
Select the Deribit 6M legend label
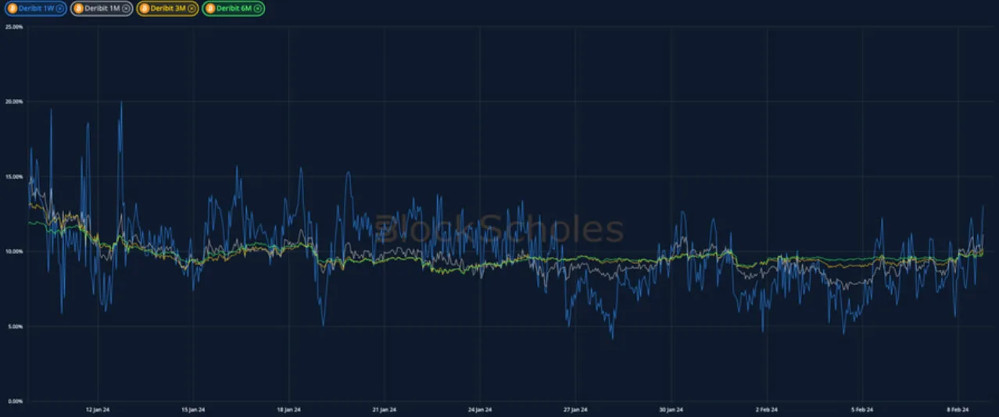pyautogui.click(x=235, y=9)
